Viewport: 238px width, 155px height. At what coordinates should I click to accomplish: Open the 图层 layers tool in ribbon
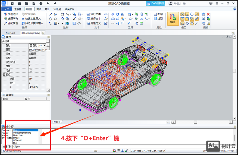click(x=158, y=14)
